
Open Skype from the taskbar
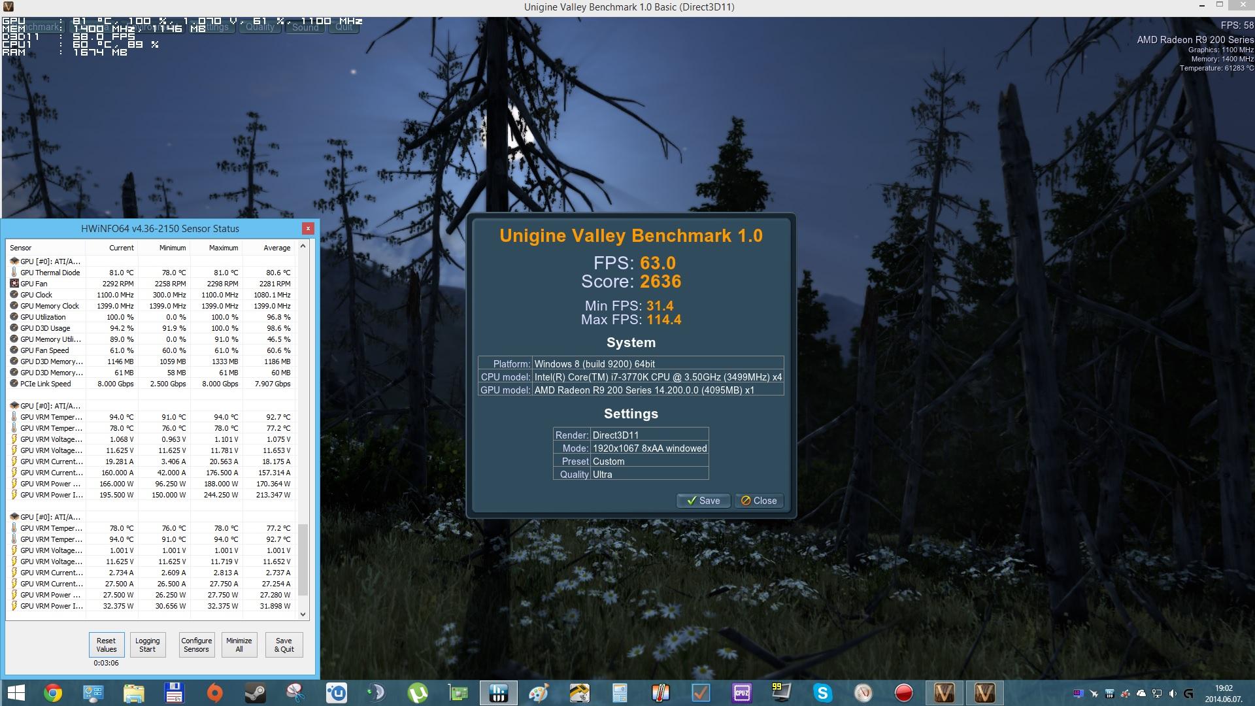click(822, 693)
